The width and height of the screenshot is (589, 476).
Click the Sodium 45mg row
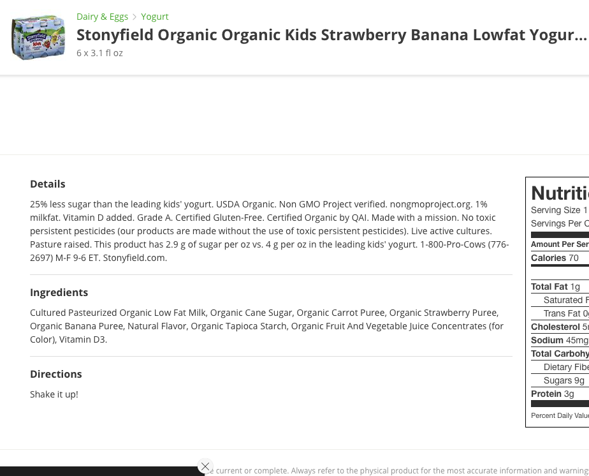[560, 340]
